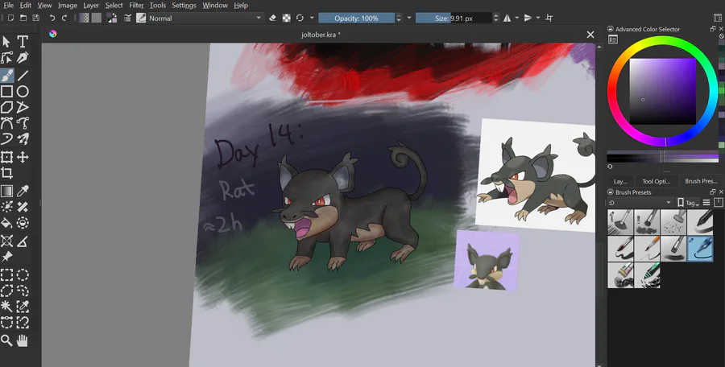The height and width of the screenshot is (367, 725).
Task: Select the Pan hand tool
Action: [23, 340]
